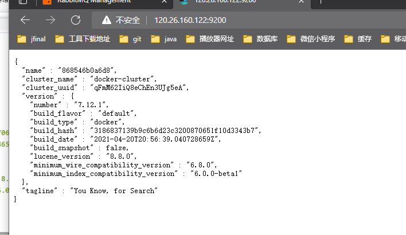Click the 不安全 security label

128,20
